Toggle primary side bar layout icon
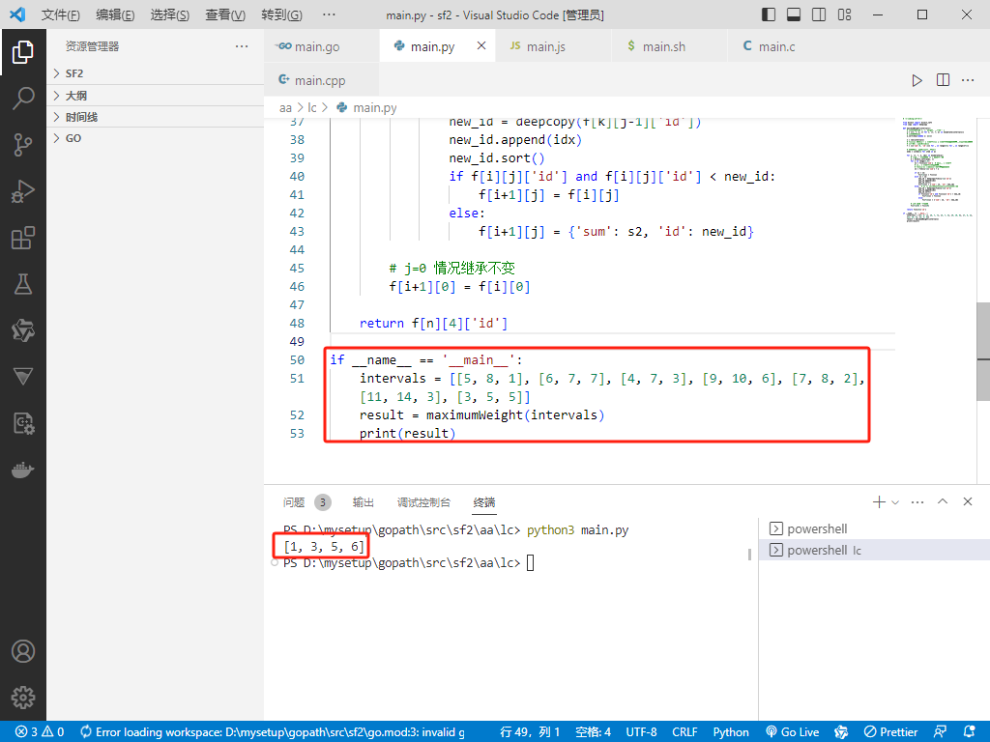 point(769,14)
